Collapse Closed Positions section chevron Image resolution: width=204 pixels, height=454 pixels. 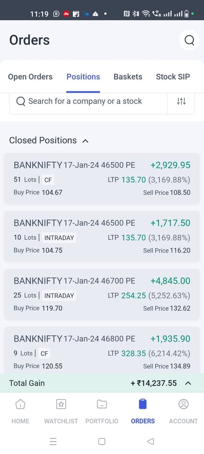pos(85,141)
